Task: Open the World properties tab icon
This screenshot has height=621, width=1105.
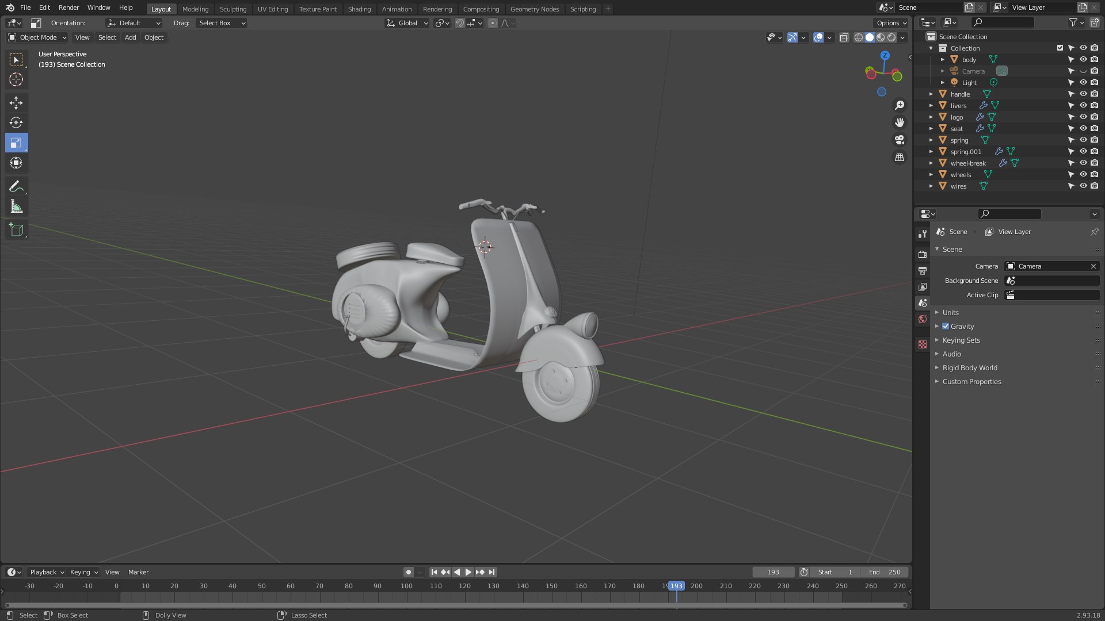Action: (923, 319)
